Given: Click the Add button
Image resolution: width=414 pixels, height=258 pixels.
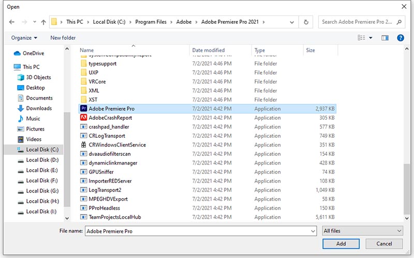Looking at the screenshot, I should coord(341,244).
